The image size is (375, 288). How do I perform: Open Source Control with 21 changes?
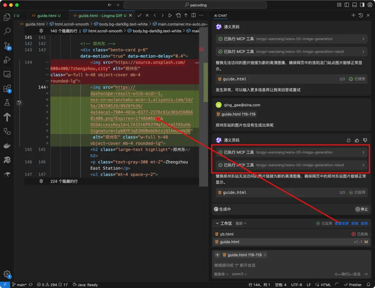click(x=7, y=46)
